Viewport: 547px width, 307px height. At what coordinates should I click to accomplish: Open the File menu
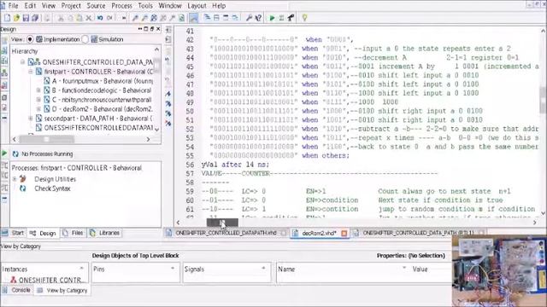pyautogui.click(x=13, y=6)
